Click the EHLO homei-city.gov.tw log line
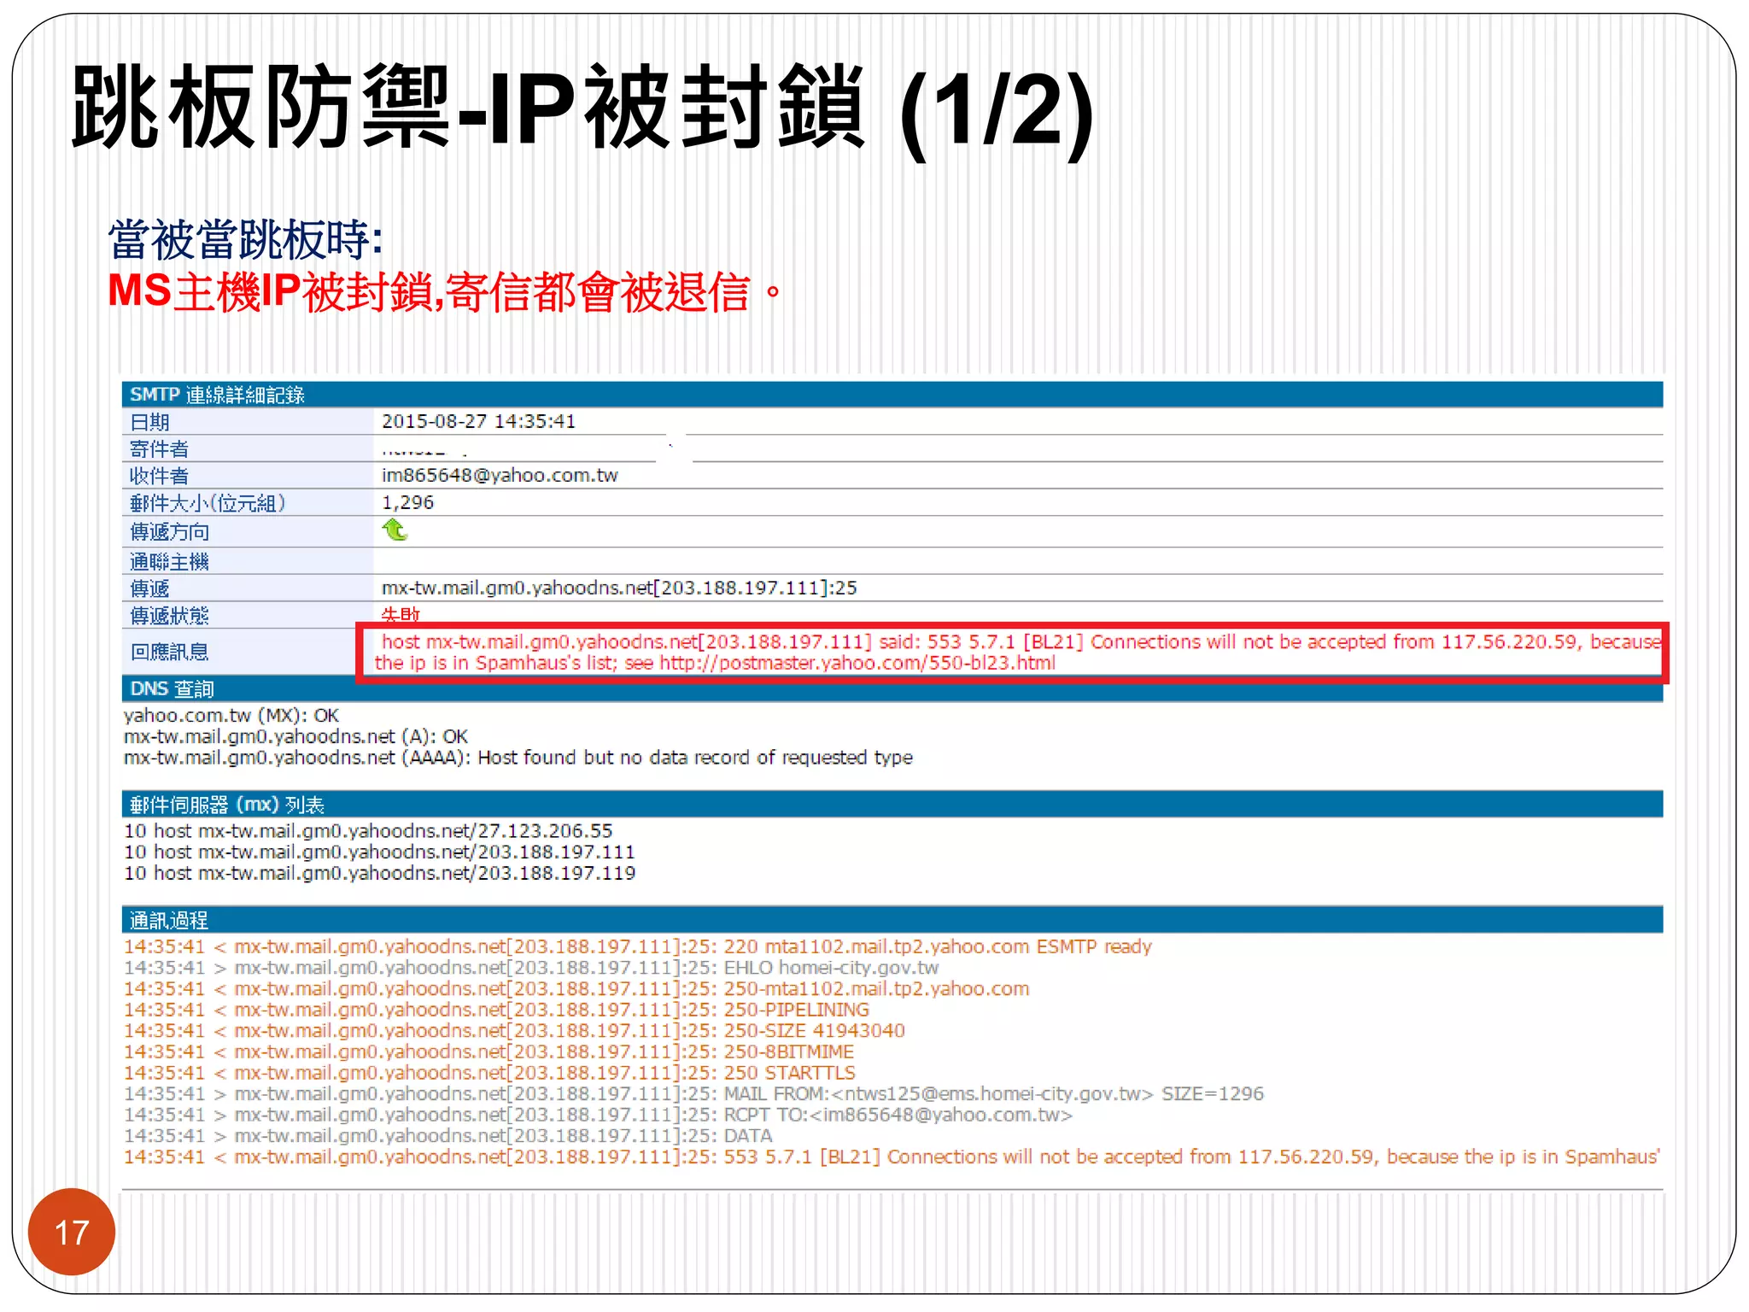The width and height of the screenshot is (1749, 1312). click(x=531, y=968)
